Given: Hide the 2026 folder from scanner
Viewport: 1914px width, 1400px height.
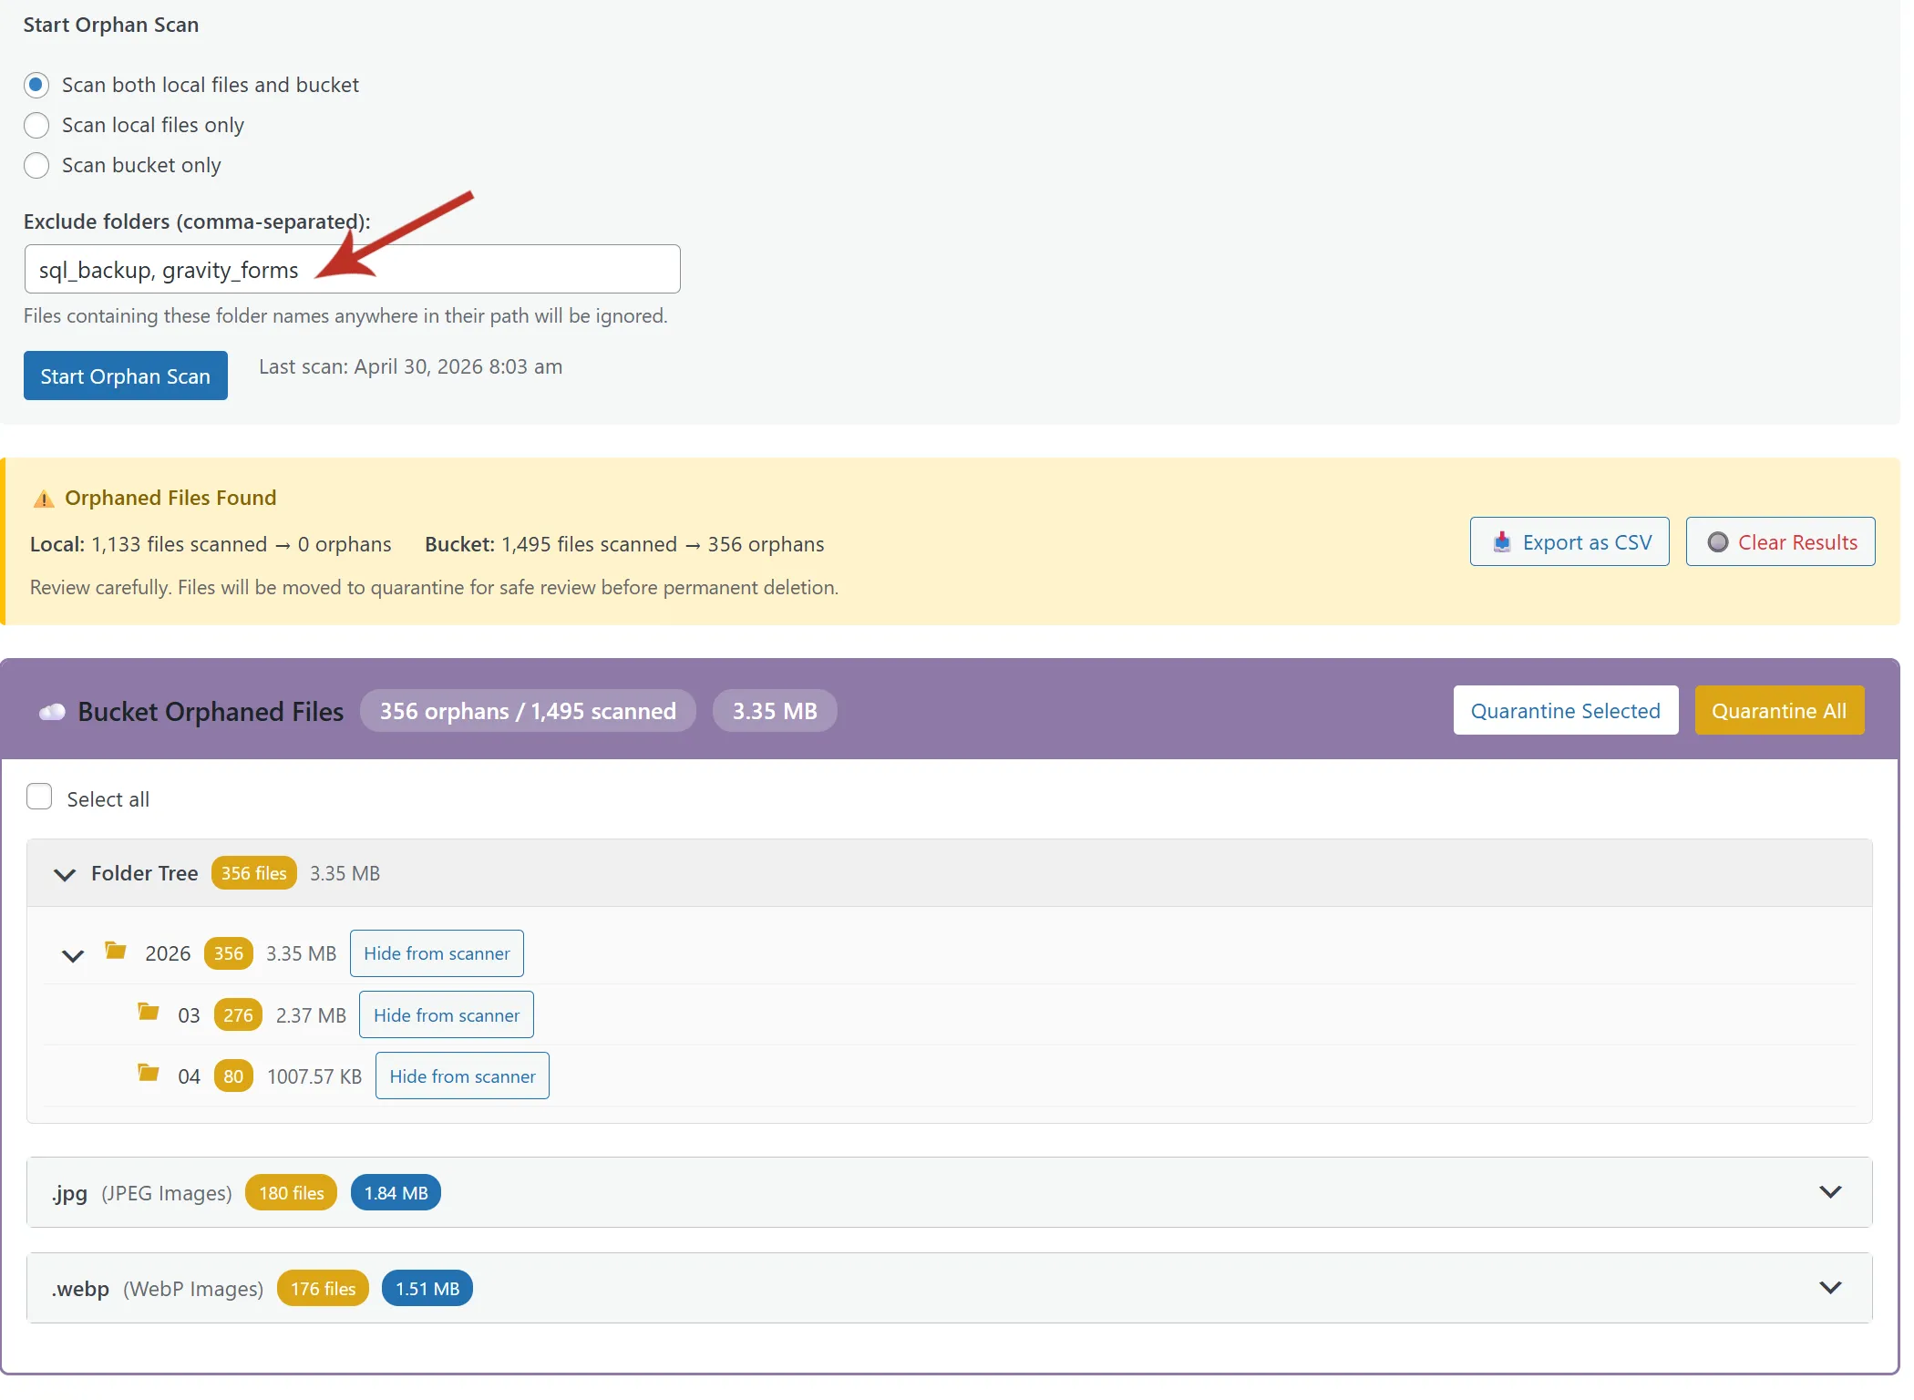Looking at the screenshot, I should [437, 954].
